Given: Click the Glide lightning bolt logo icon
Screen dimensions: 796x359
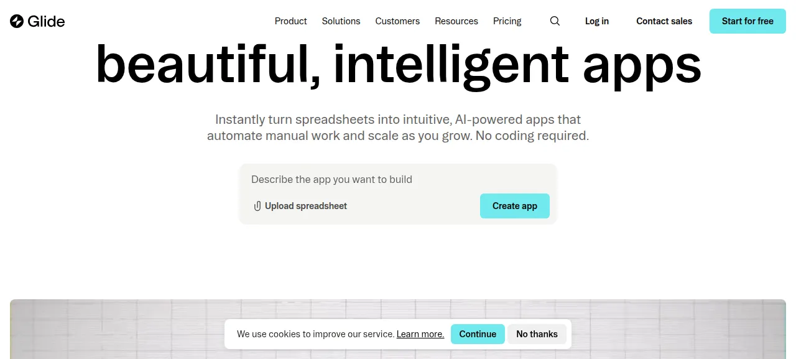Looking at the screenshot, I should click(17, 21).
